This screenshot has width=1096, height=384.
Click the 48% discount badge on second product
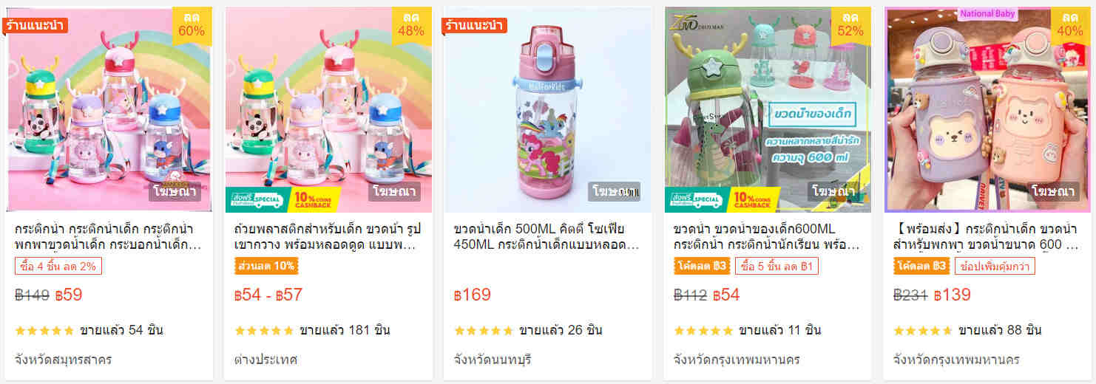[x=411, y=26]
